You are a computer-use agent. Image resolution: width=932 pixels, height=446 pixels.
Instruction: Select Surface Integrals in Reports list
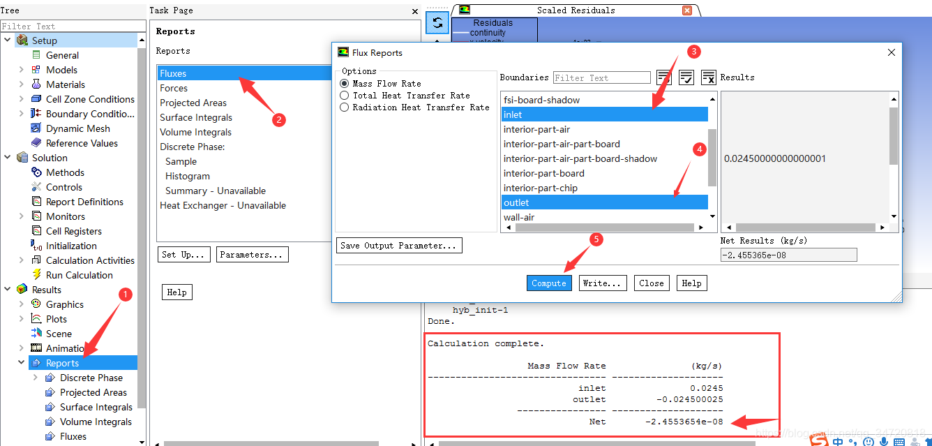click(195, 117)
